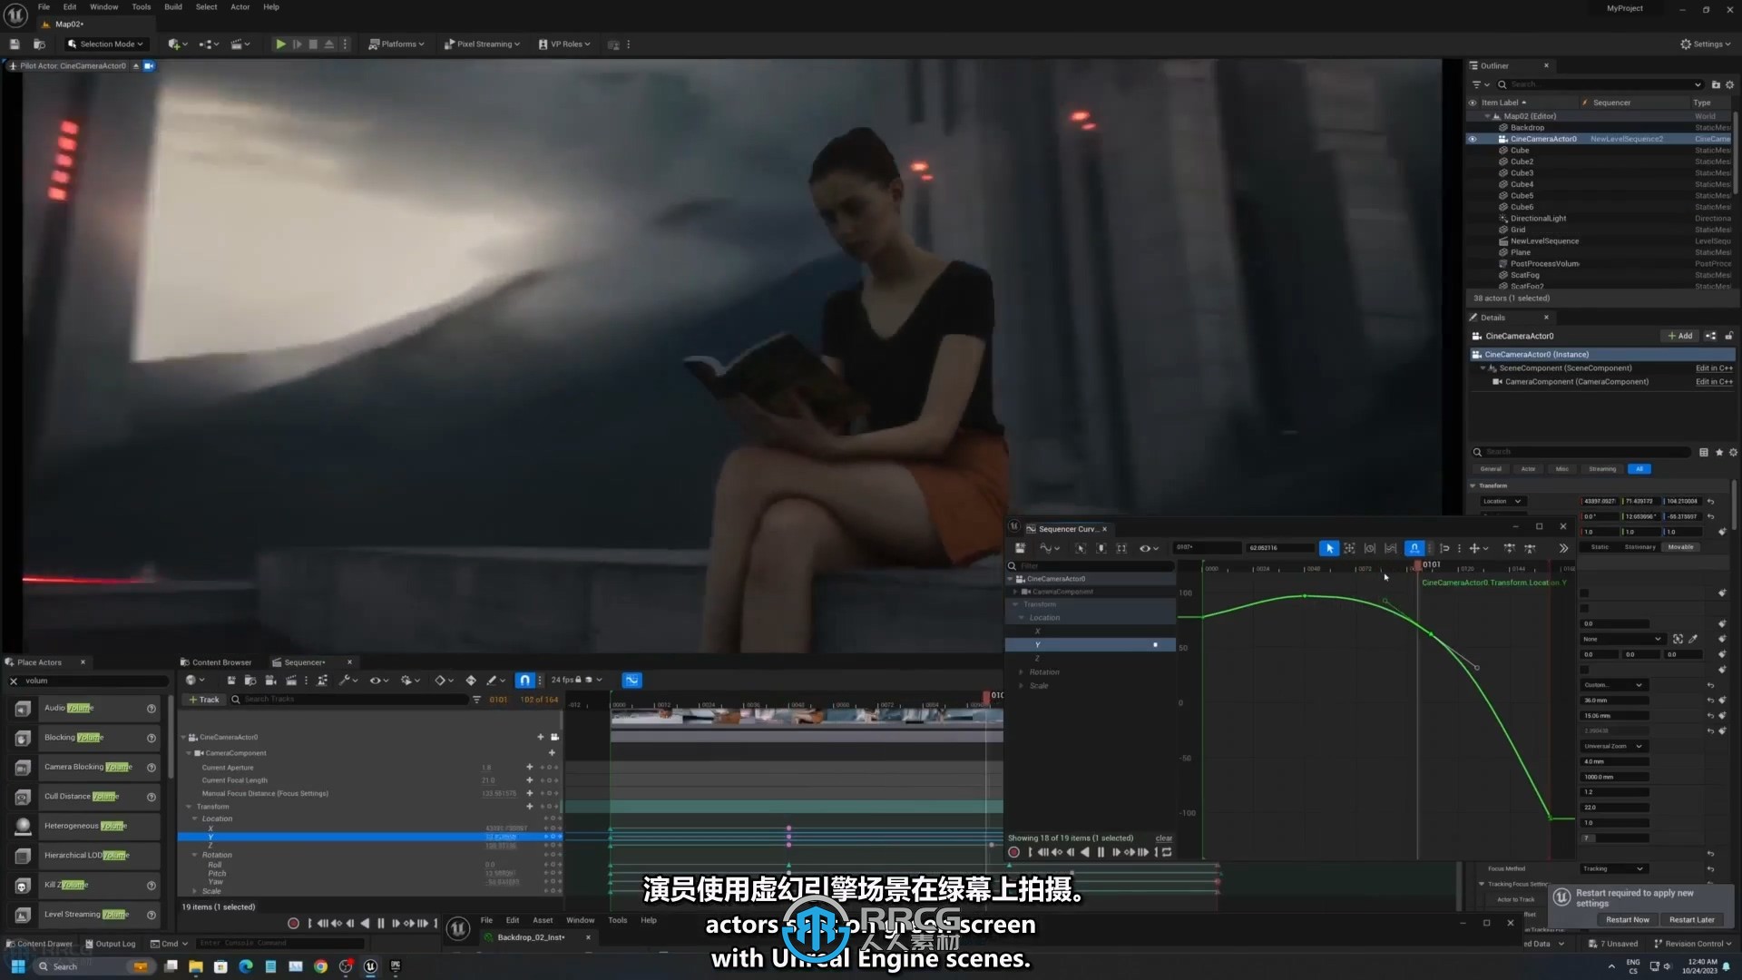This screenshot has width=1742, height=980.
Task: Open the Settings dropdown at top right
Action: [x=1706, y=44]
